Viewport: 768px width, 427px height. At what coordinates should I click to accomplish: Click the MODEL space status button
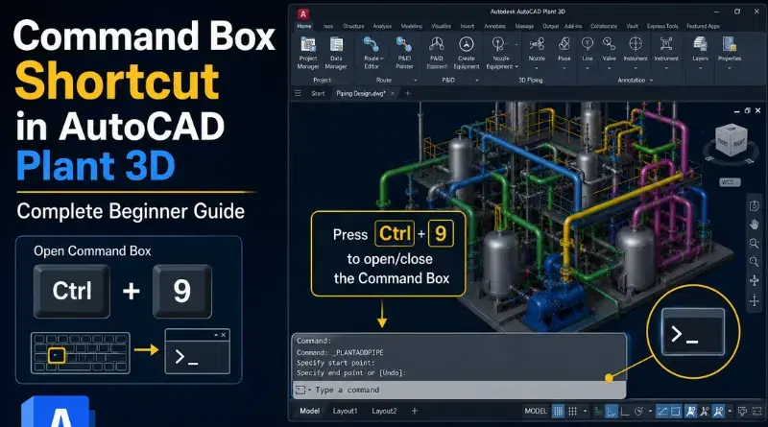[x=536, y=412]
